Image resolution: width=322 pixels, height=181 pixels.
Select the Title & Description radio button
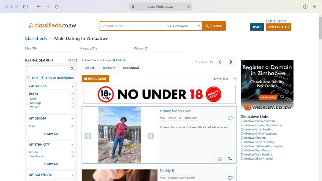42,77
